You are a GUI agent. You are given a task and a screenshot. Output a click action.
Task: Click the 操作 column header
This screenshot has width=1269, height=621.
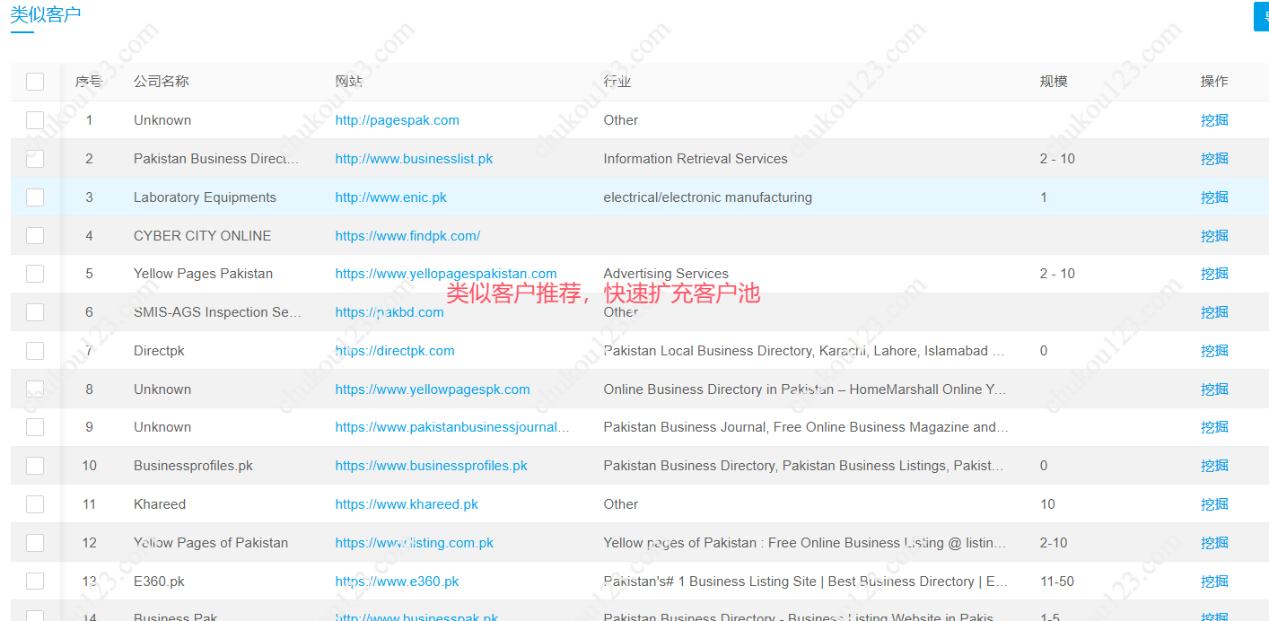tap(1214, 82)
